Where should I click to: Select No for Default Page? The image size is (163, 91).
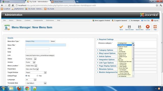coord(26,76)
